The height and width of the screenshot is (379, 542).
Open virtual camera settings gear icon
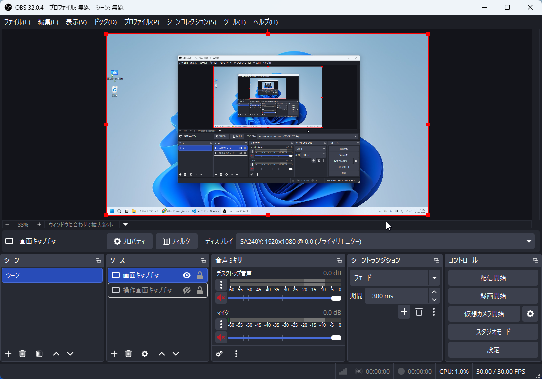pos(530,314)
